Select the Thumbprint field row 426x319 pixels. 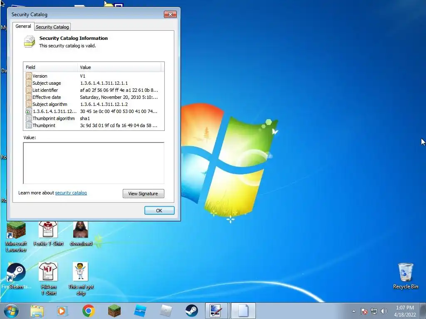94,125
